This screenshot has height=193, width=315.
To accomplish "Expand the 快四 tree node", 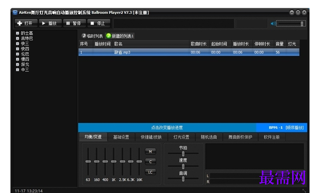I will point(17,49).
